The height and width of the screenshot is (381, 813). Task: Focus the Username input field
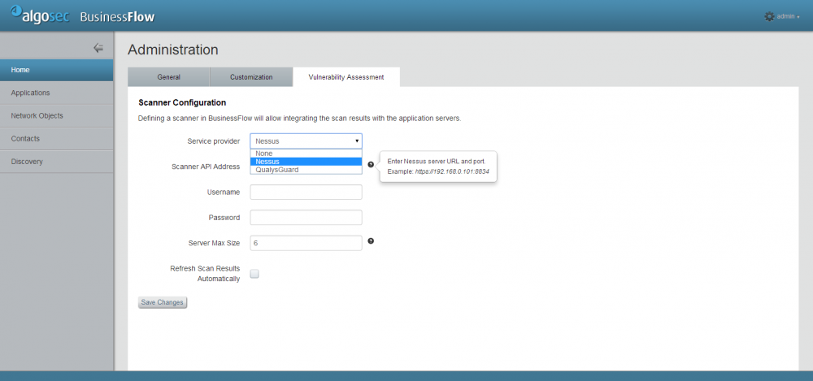[306, 193]
